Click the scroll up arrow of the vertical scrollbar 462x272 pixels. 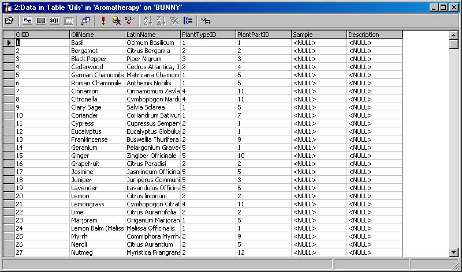(x=453, y=35)
